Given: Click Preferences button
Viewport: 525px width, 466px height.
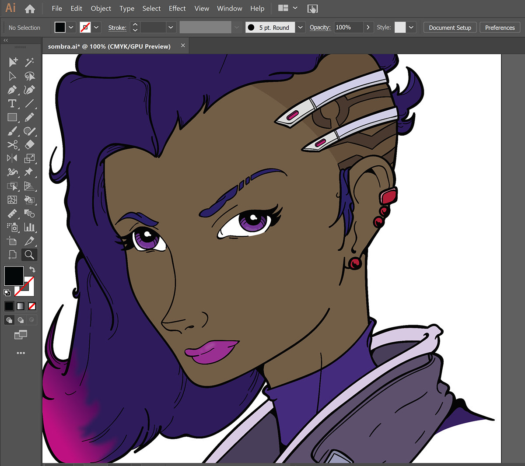Looking at the screenshot, I should click(500, 28).
